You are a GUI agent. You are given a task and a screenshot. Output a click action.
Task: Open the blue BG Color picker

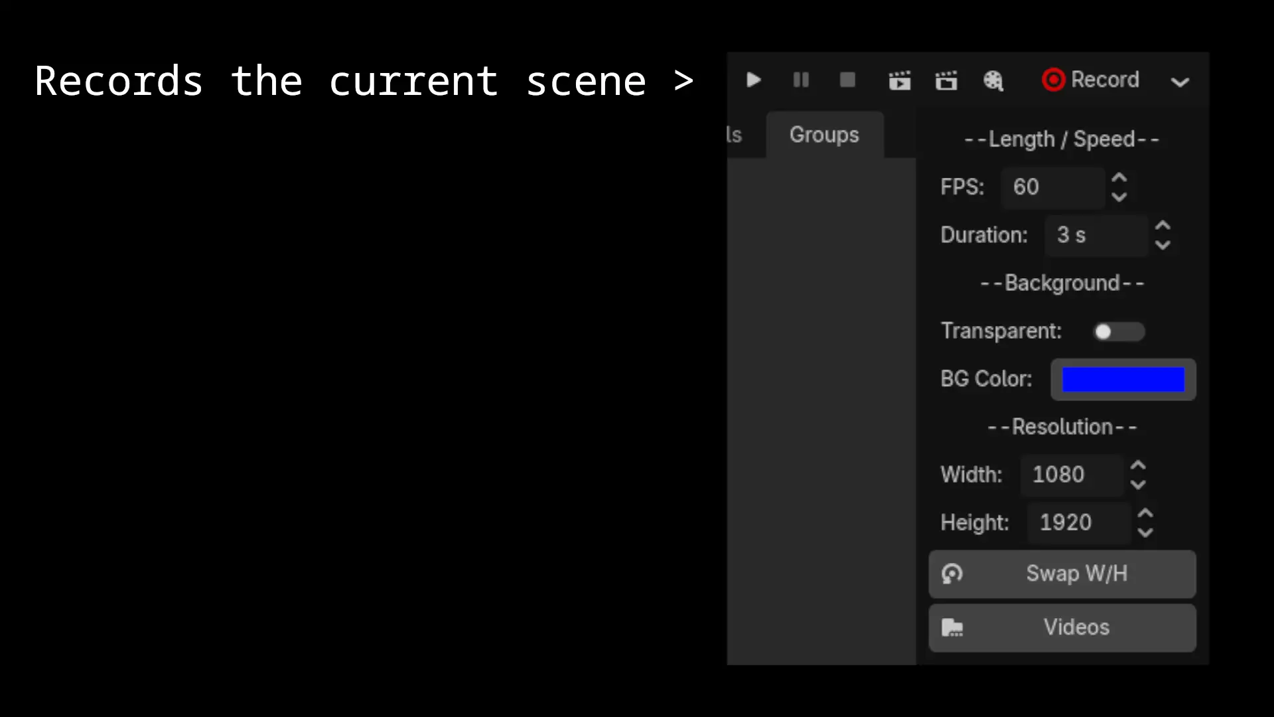(x=1123, y=380)
